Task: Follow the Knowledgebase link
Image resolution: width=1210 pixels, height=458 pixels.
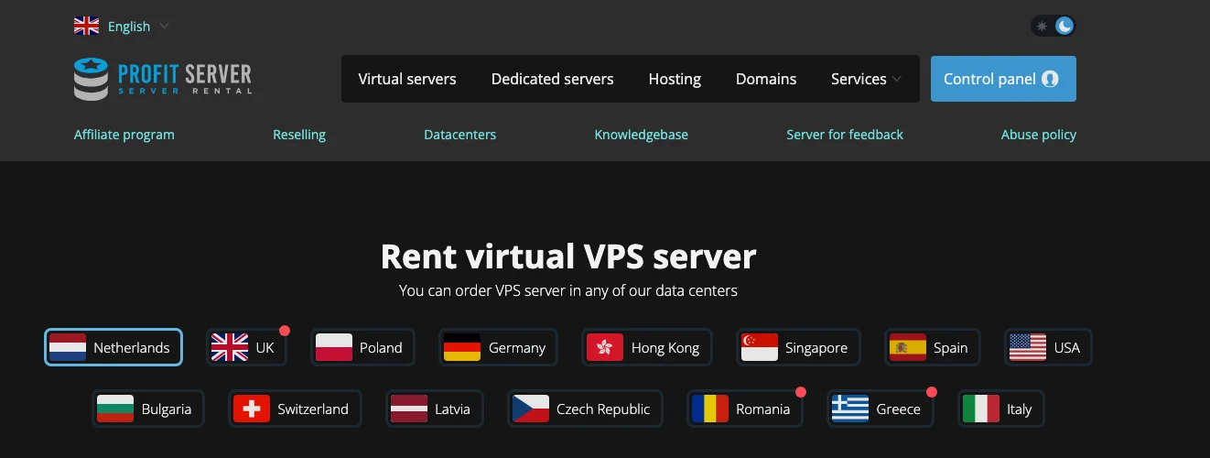Action: pos(642,135)
